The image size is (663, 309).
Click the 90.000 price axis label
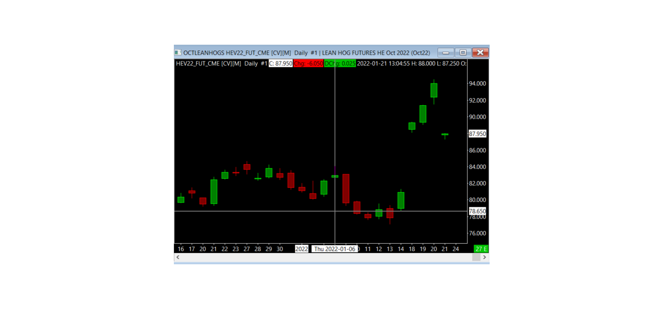point(477,117)
